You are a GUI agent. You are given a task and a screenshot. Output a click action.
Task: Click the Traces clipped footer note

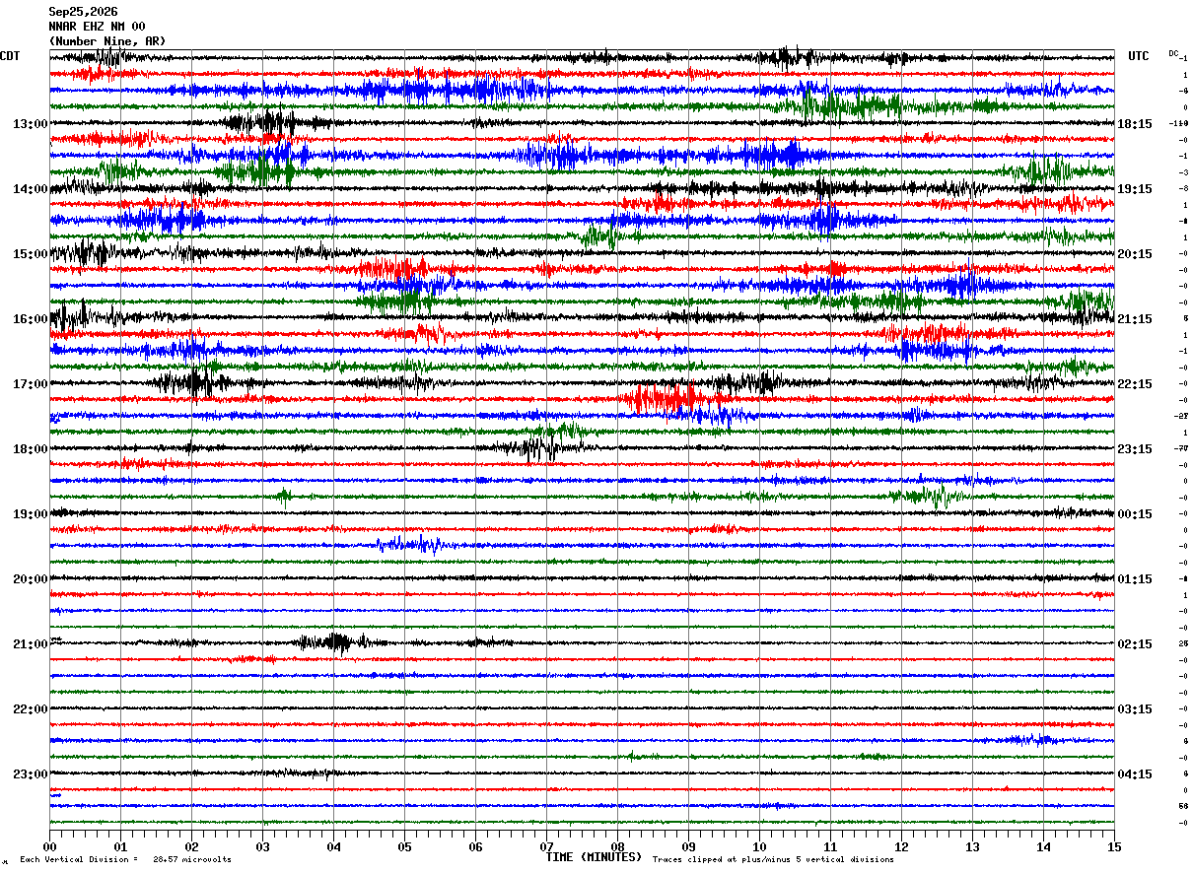(x=773, y=859)
